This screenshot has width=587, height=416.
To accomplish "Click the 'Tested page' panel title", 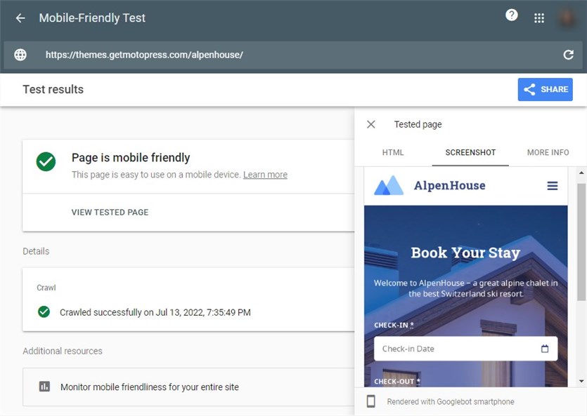I will [x=418, y=124].
